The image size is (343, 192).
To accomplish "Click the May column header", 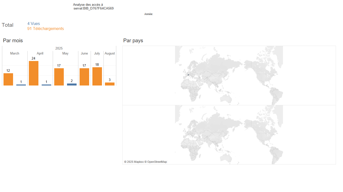I will point(65,53).
